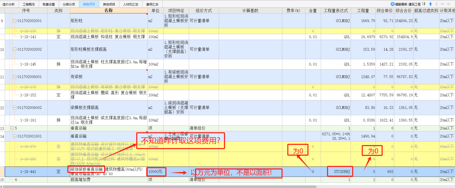Click the 单位 column header
Viewport: 455px width, 188px height.
pos(156,11)
